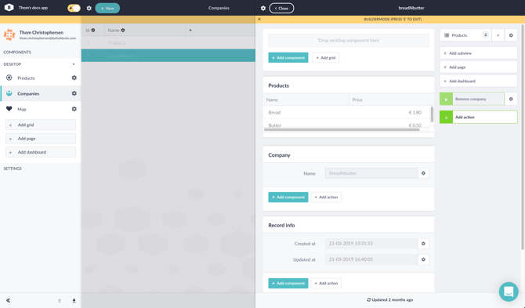Open the chat support bubble
This screenshot has width=525, height=308.
tap(509, 292)
